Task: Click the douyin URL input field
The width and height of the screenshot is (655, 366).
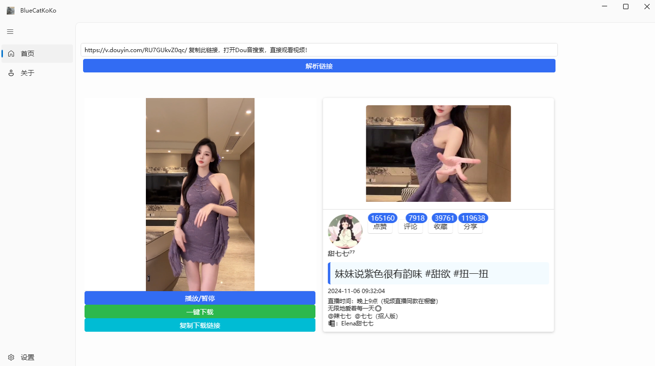Action: click(x=319, y=49)
